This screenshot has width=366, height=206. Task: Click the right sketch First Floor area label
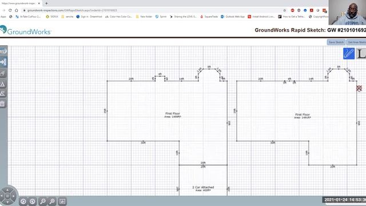pyautogui.click(x=303, y=116)
